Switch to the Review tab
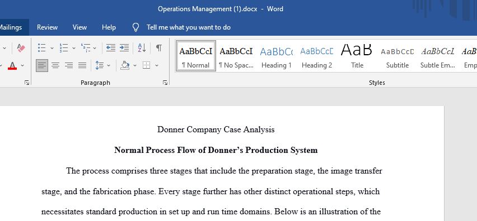 tap(47, 27)
